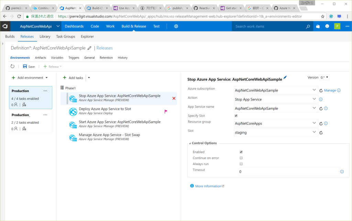Viewport: 352px width, 221px height.
Task: Click the Visual Studio Team Services logo
Action: click(5, 26)
